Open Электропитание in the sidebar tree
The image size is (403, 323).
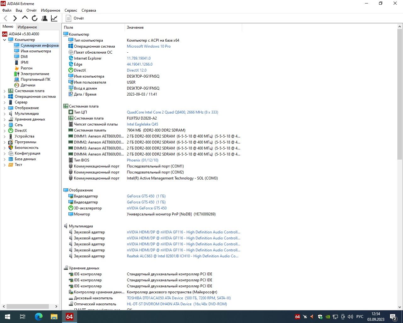(x=35, y=74)
